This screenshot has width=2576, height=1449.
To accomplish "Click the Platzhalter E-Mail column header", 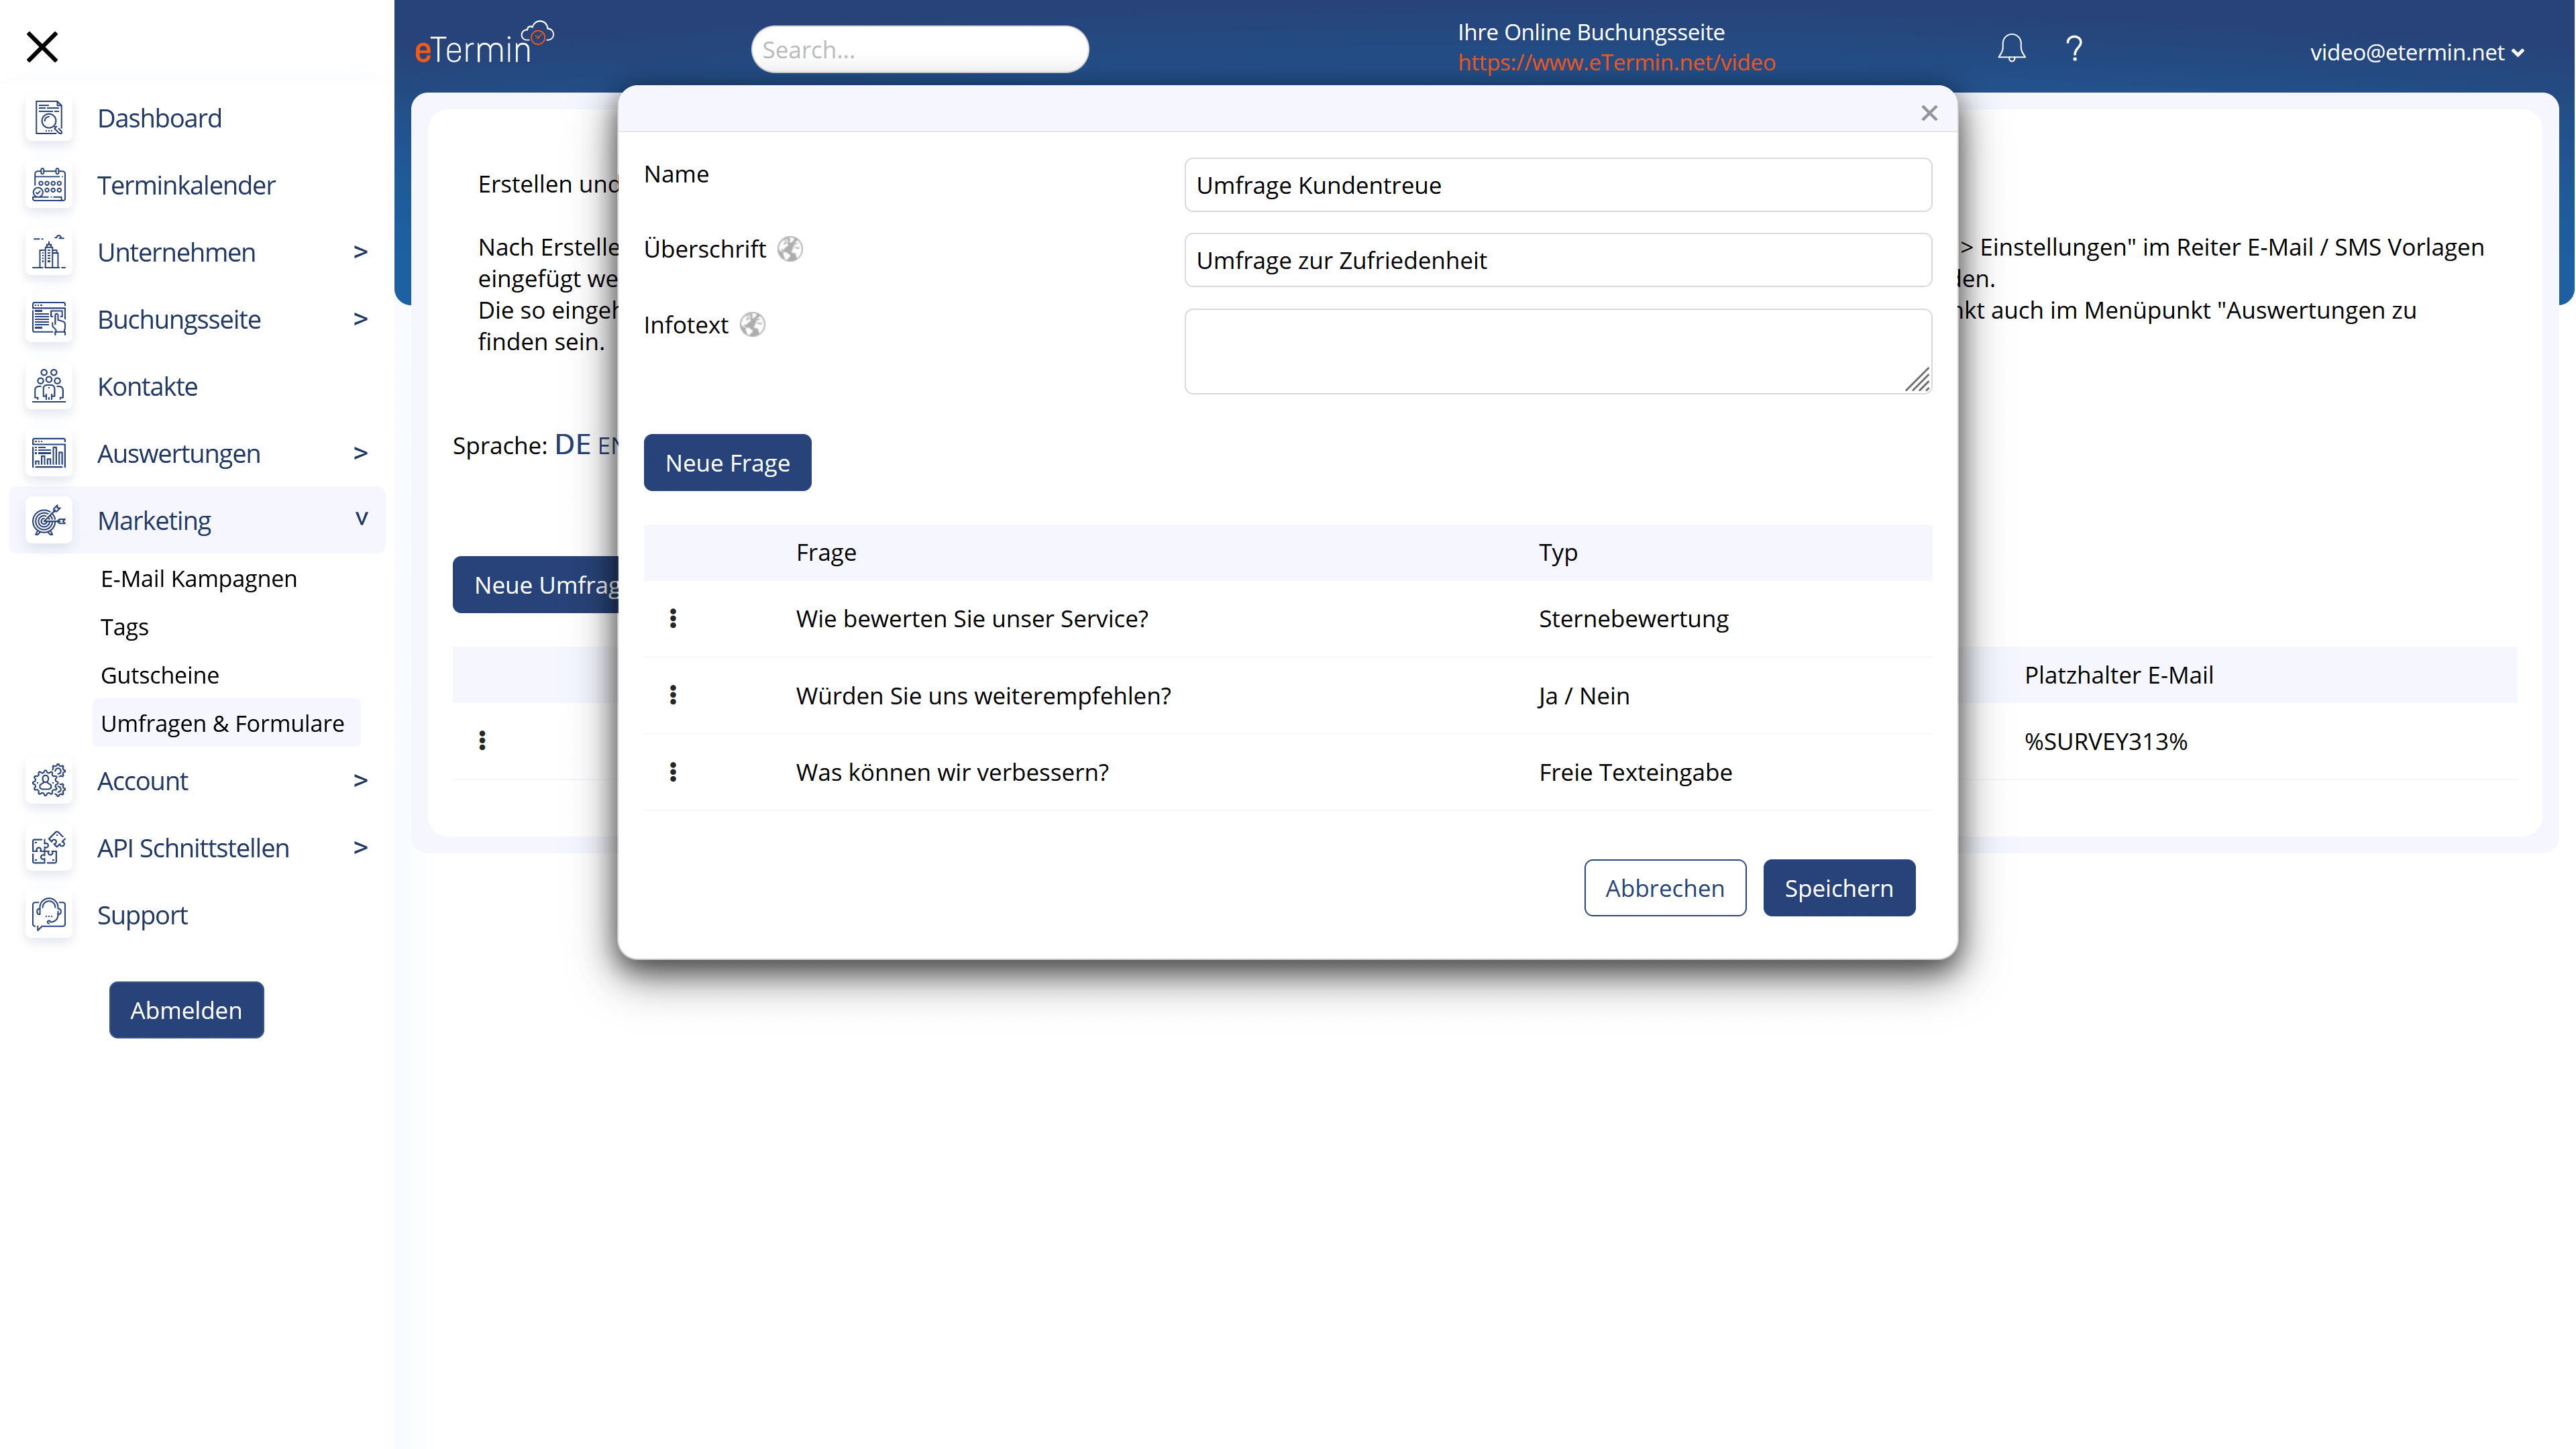I will click(2118, 675).
